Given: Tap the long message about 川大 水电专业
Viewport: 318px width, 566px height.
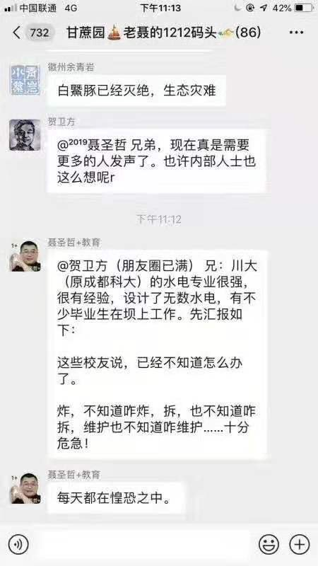Looking at the screenshot, I should pyautogui.click(x=158, y=354).
